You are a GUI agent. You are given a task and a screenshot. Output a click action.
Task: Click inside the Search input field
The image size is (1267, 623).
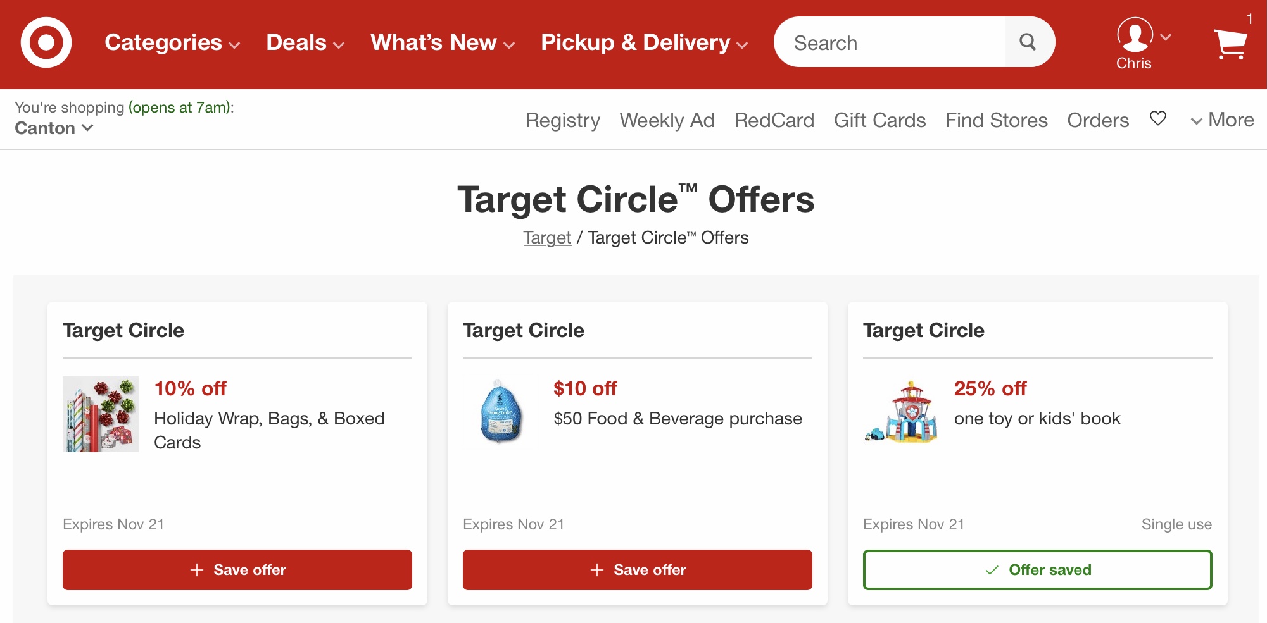coord(889,42)
